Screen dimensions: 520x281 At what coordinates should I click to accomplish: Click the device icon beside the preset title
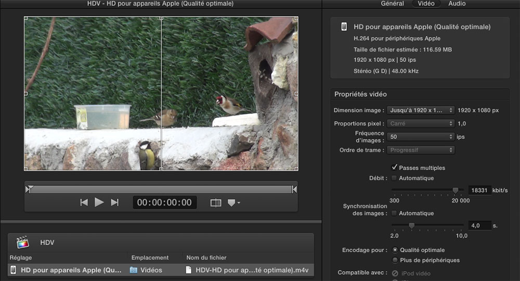pyautogui.click(x=344, y=27)
